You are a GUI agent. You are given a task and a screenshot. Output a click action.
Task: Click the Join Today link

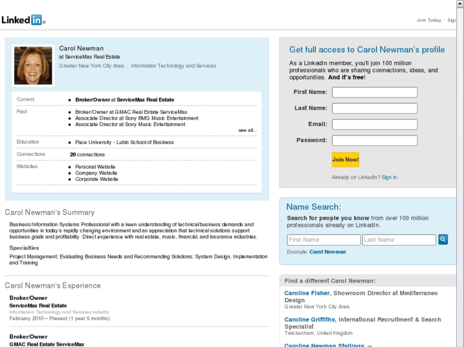(x=429, y=20)
